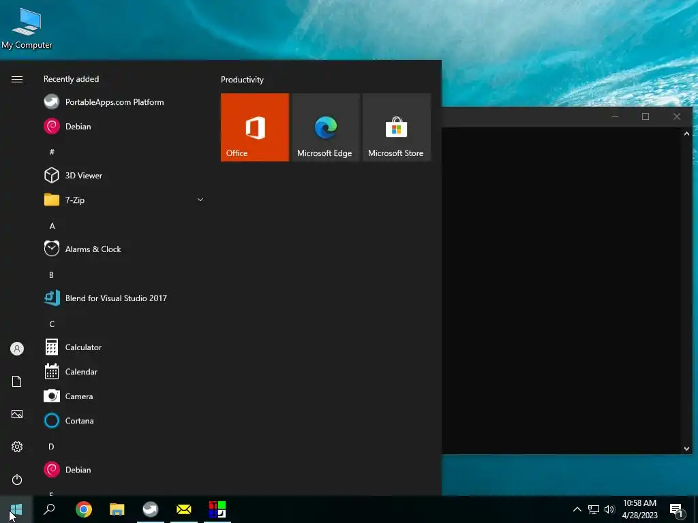Open the network tray icon
This screenshot has height=523, width=698.
point(594,509)
